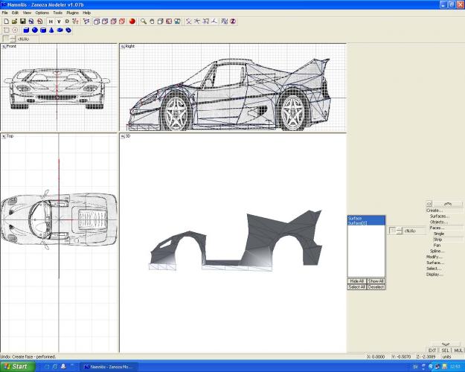The width and height of the screenshot is (465, 372).
Task: Select Surface[0] in the surface list
Action: (357, 222)
